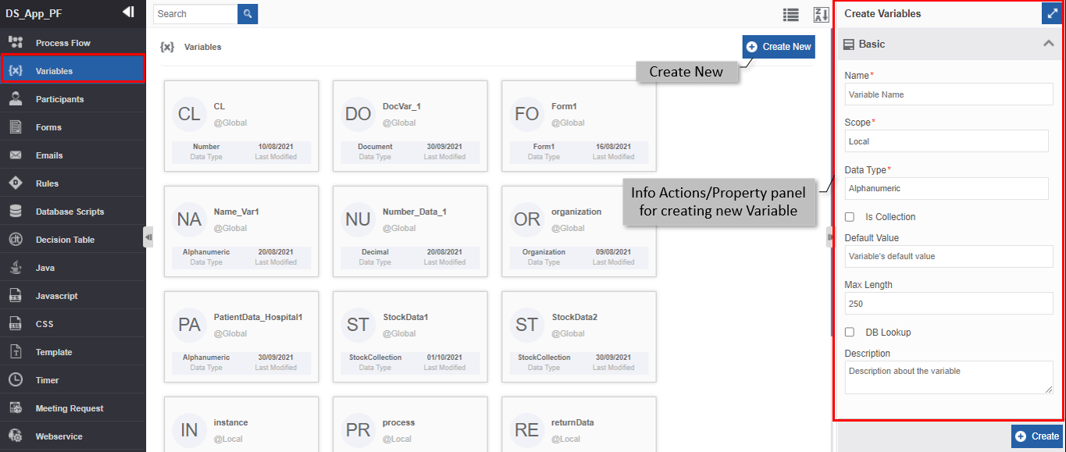Click the Variable Name input field
The width and height of the screenshot is (1066, 452).
[949, 94]
